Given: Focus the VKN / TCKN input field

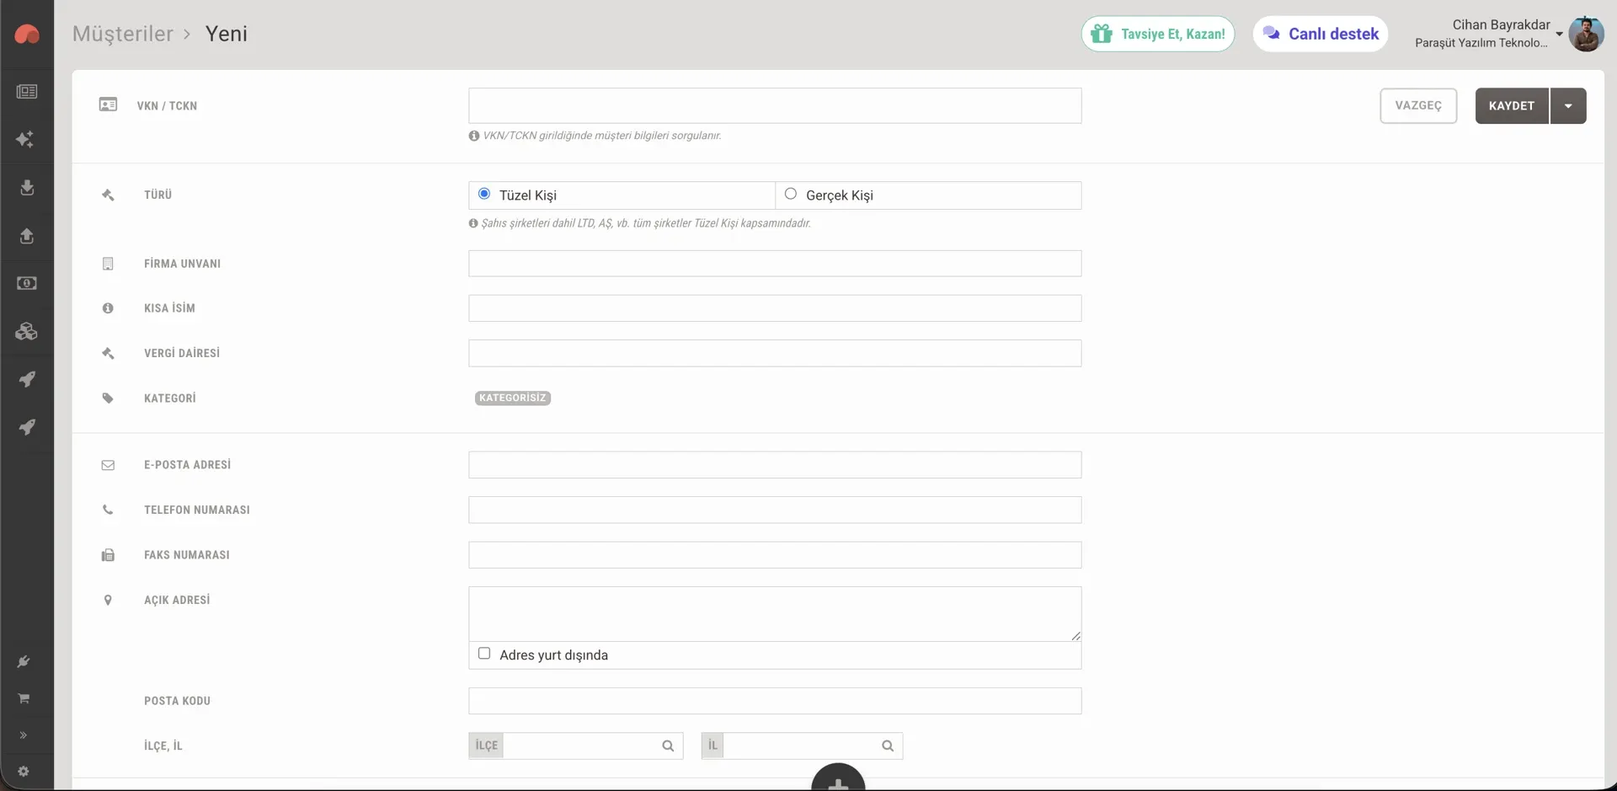Looking at the screenshot, I should (775, 105).
